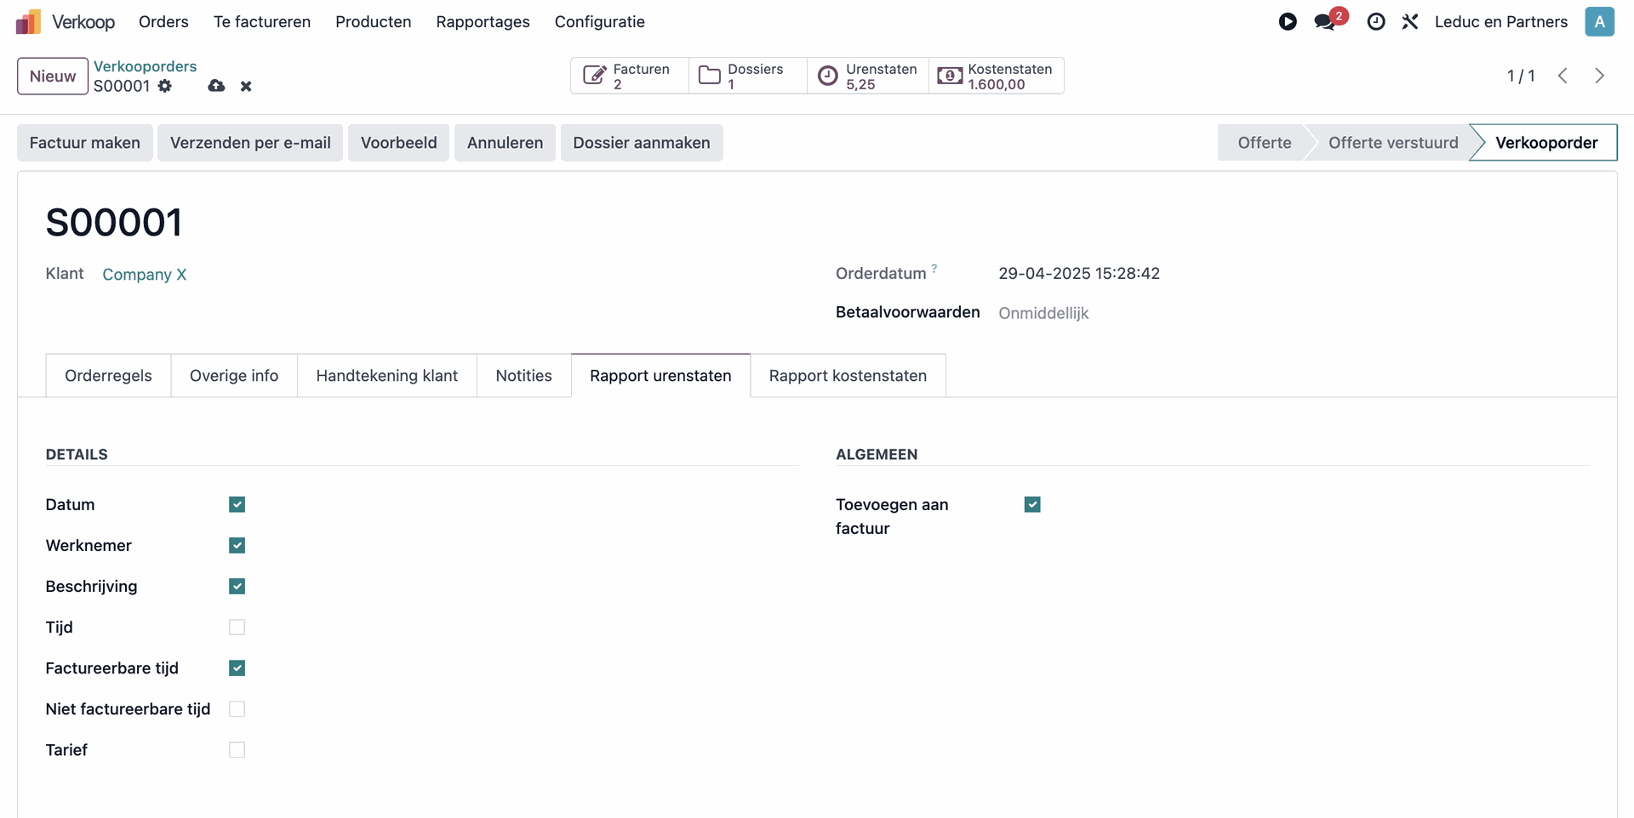Click the cloud save icon
This screenshot has height=818, width=1634.
click(x=216, y=86)
